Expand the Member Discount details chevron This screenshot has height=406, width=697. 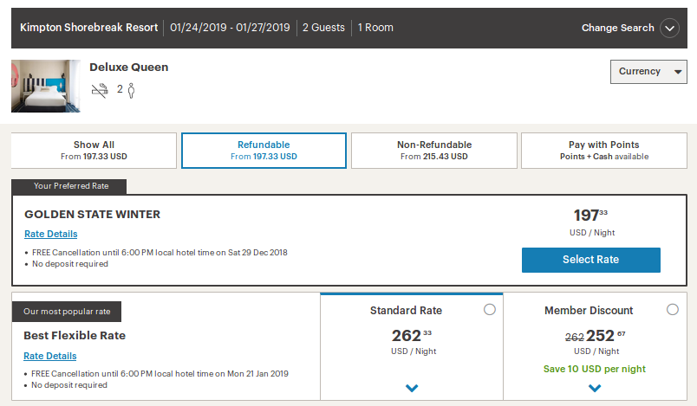pyautogui.click(x=595, y=389)
